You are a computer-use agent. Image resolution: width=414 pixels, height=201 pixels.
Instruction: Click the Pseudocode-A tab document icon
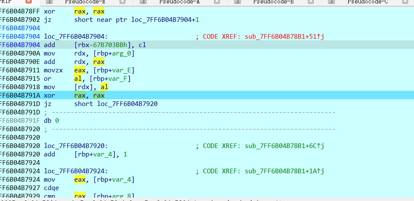[143, 2]
